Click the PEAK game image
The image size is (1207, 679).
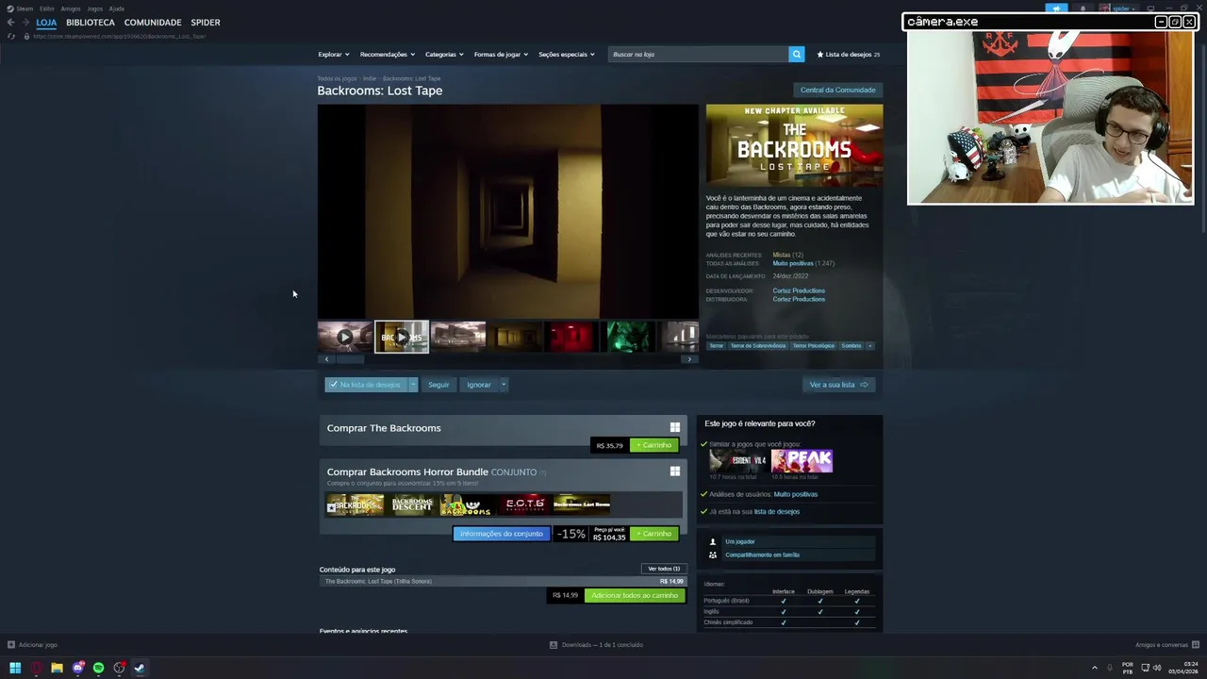(802, 460)
